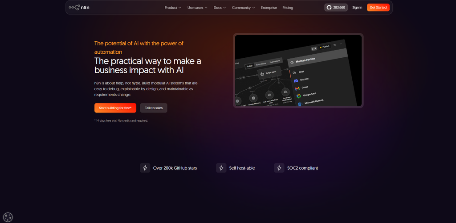Click the 'n8n is about help' paragraph
Image resolution: width=456 pixels, height=223 pixels.
click(146, 89)
